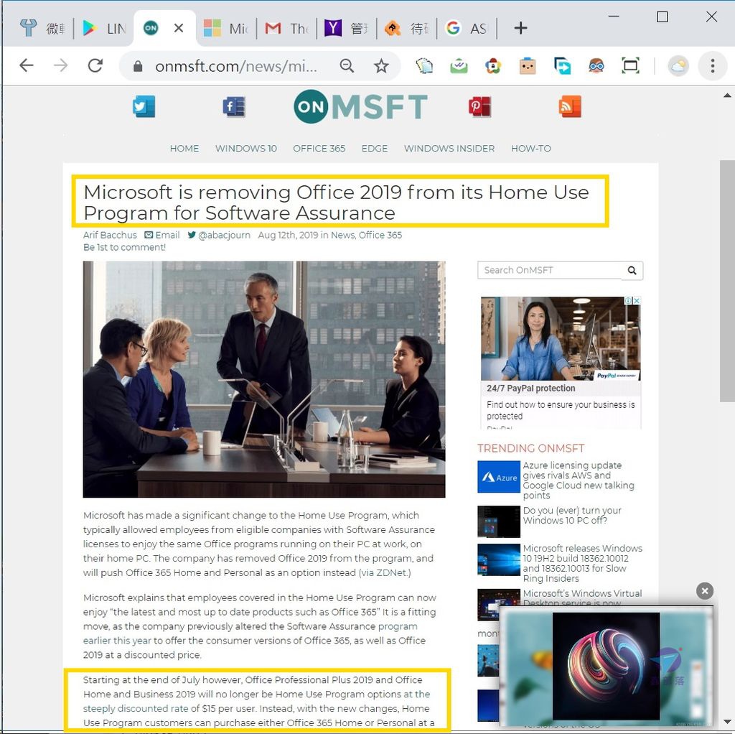Open the weather profile avatar icon
Viewport: 735px width, 734px height.
pyautogui.click(x=678, y=65)
